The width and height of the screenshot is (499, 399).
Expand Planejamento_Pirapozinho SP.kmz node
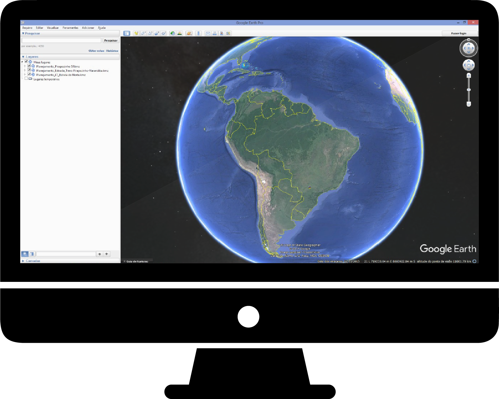(x=25, y=66)
